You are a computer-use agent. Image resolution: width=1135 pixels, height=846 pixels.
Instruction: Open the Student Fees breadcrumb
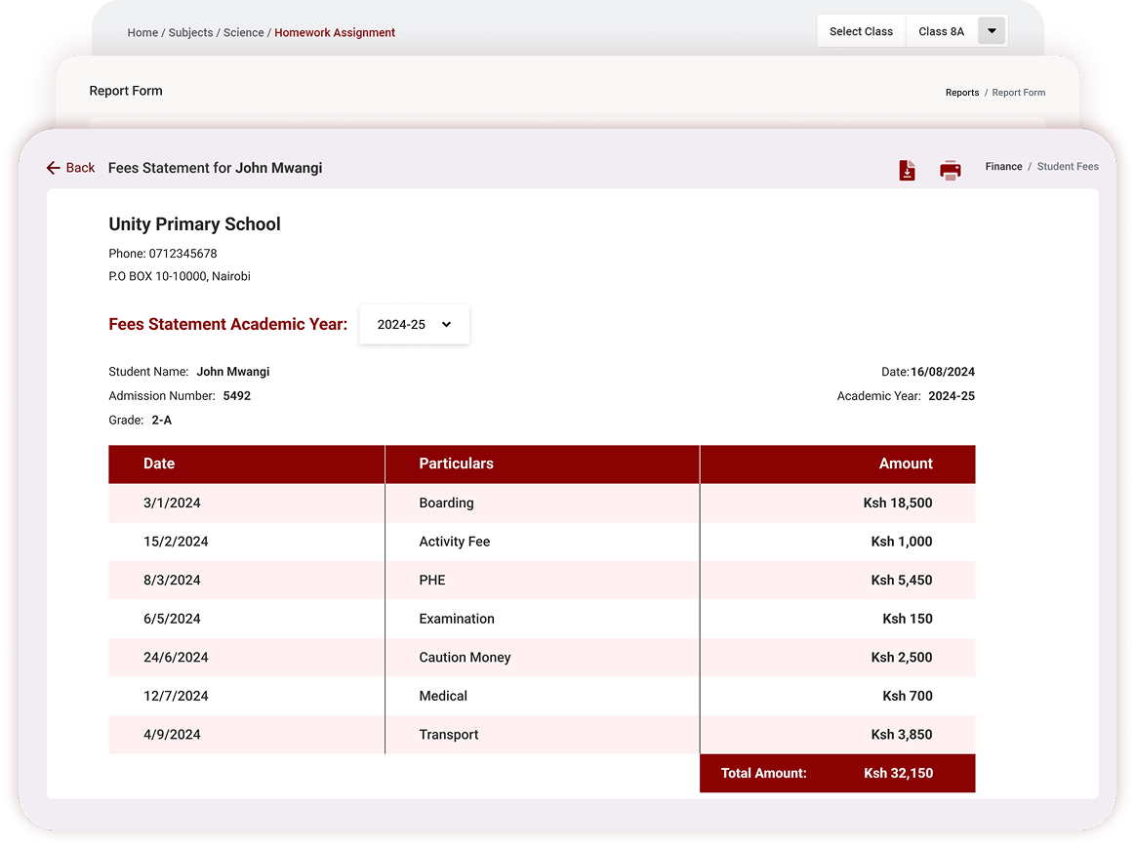(x=1068, y=167)
